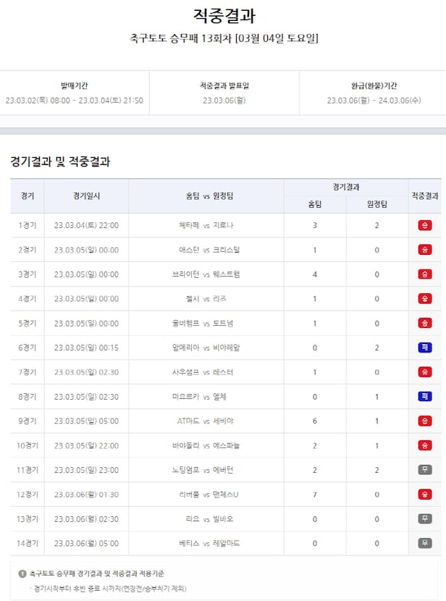Click the blue 패 badge for 6경기
The width and height of the screenshot is (446, 601).
(424, 348)
